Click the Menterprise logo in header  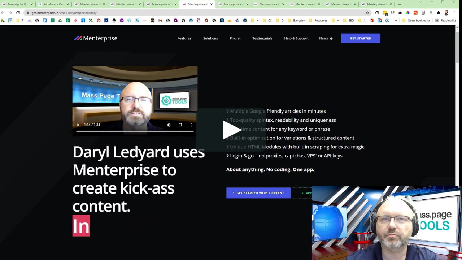click(x=95, y=38)
